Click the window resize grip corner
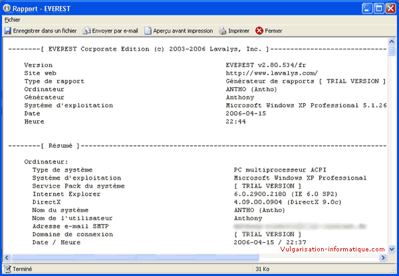 pos(394,271)
